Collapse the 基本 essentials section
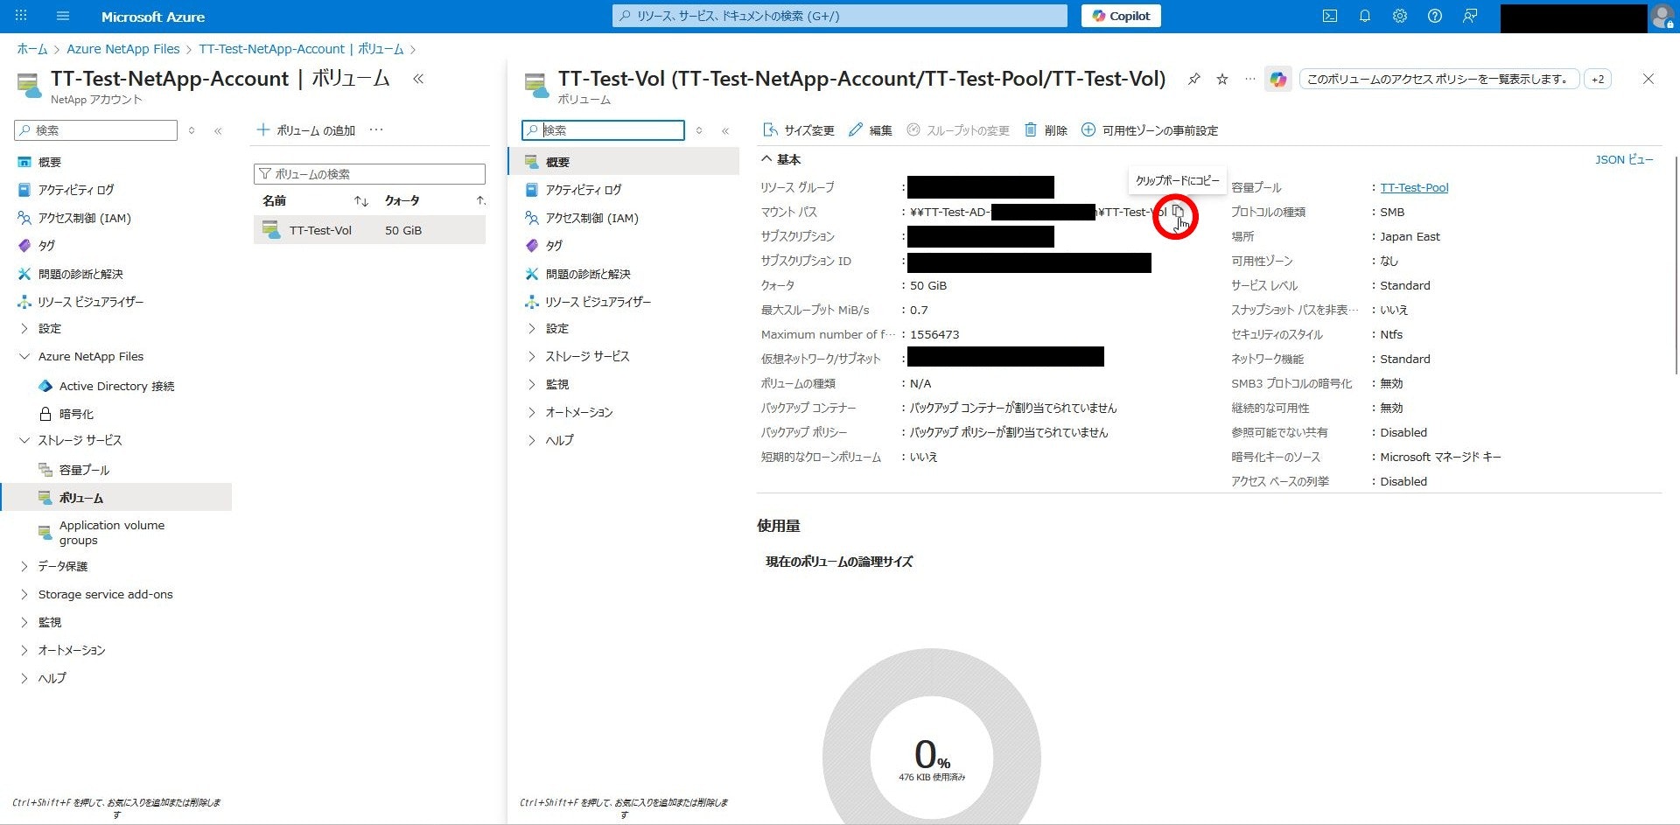Image resolution: width=1680 pixels, height=825 pixels. pyautogui.click(x=780, y=159)
